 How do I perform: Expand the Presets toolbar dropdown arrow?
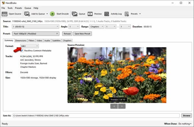[140, 14]
